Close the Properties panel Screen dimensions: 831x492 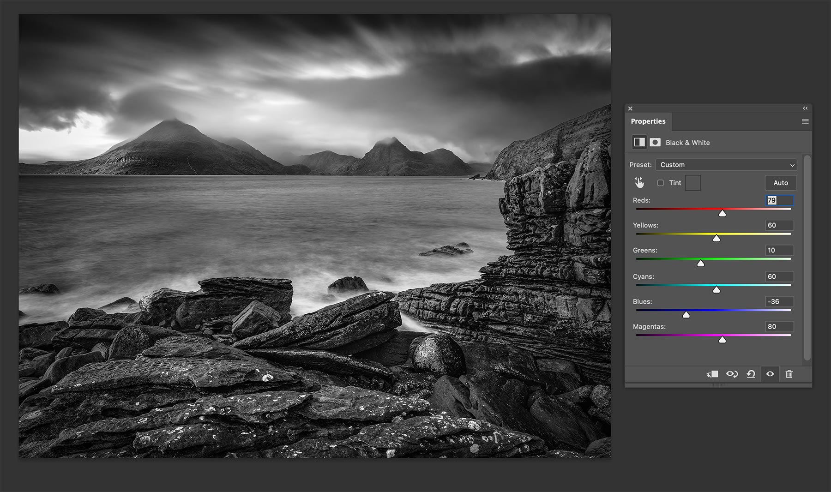pos(630,108)
